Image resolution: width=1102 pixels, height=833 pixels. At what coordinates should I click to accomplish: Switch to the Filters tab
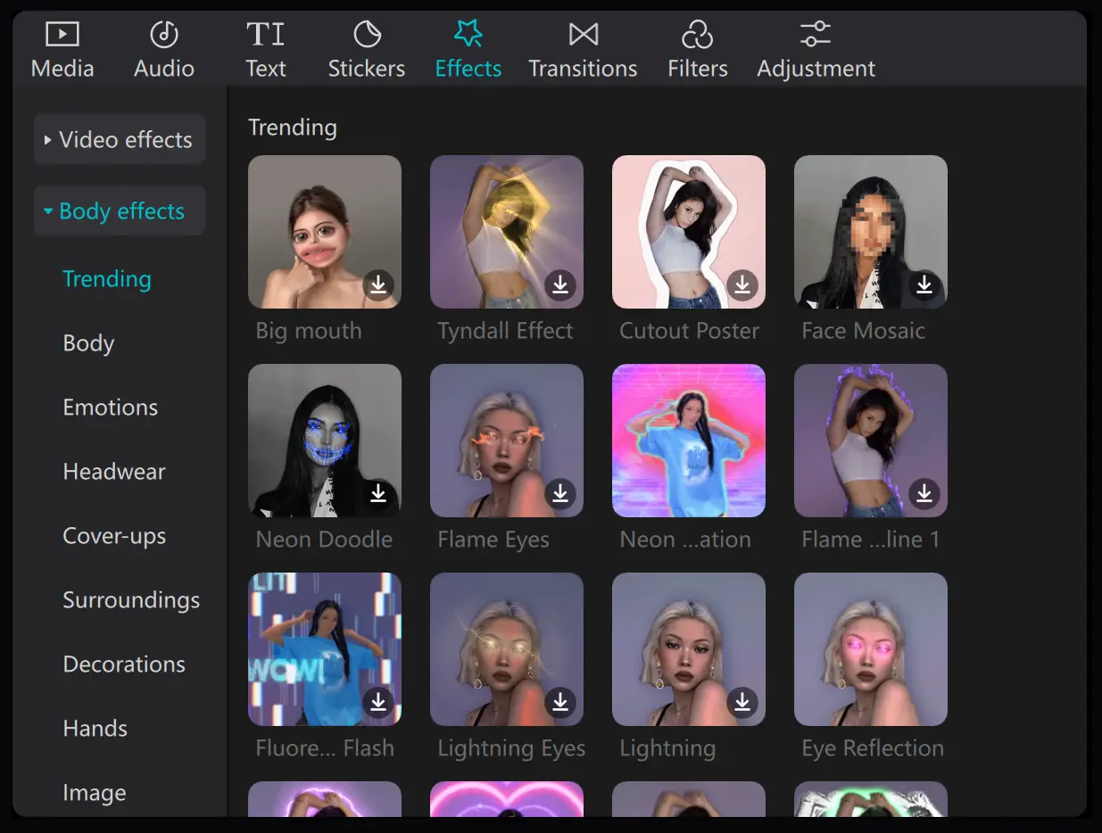[698, 50]
